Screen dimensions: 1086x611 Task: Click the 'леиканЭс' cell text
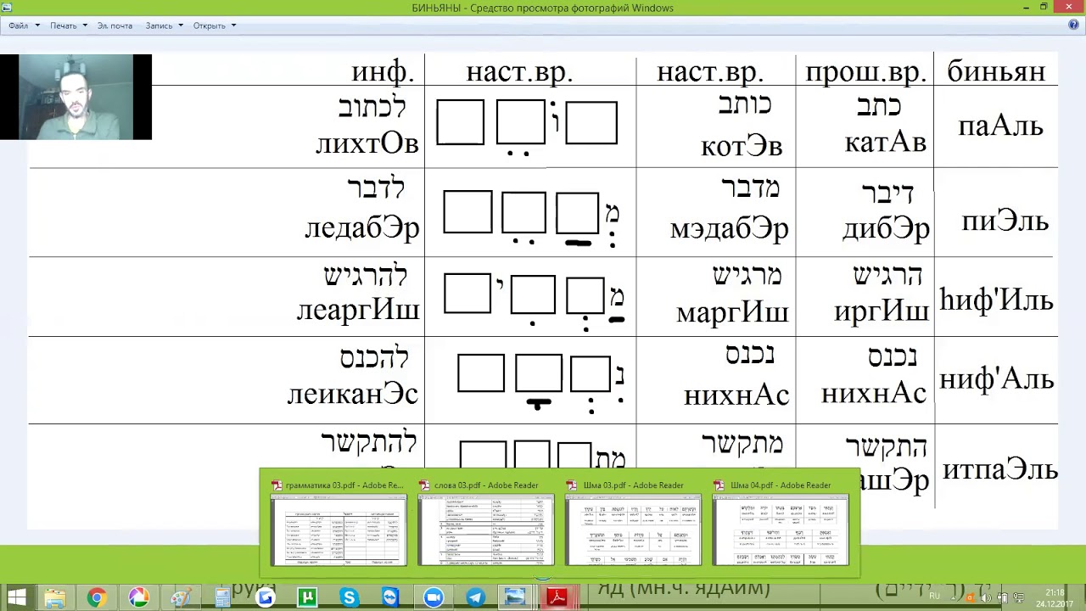click(x=353, y=395)
